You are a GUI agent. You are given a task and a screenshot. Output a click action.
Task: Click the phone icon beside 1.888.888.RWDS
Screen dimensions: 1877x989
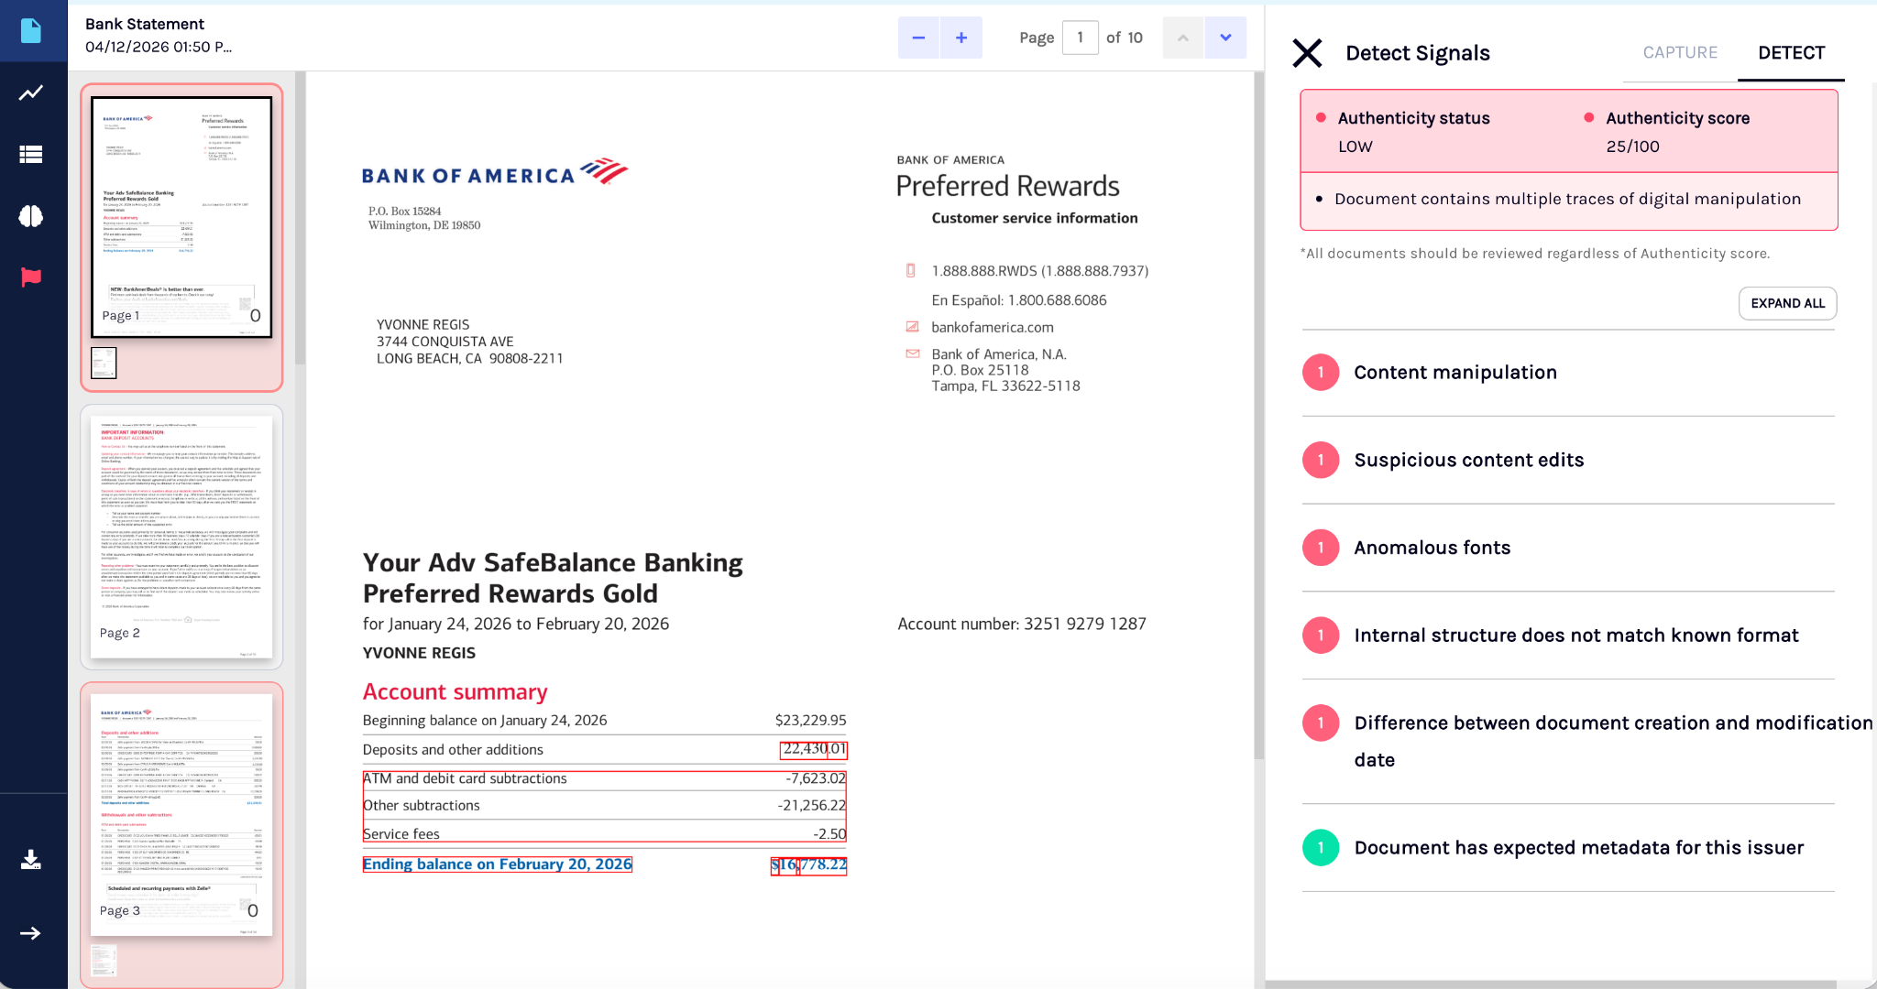coord(911,270)
